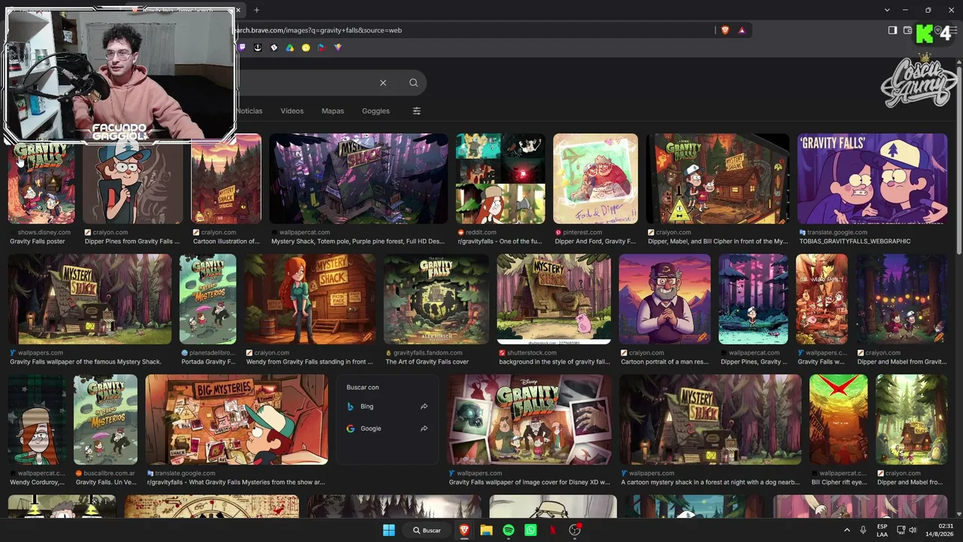Open a new browser tab with plus button
This screenshot has width=963, height=542.
[x=257, y=10]
